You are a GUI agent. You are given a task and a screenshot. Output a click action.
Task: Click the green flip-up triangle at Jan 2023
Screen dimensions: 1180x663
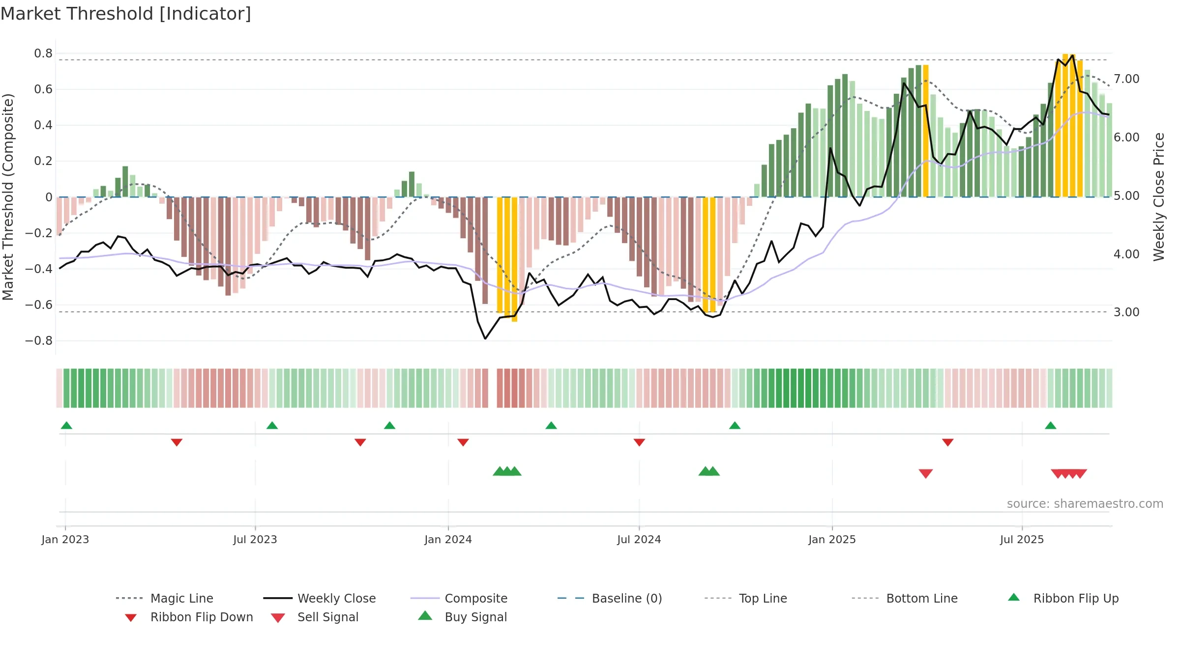(x=66, y=425)
